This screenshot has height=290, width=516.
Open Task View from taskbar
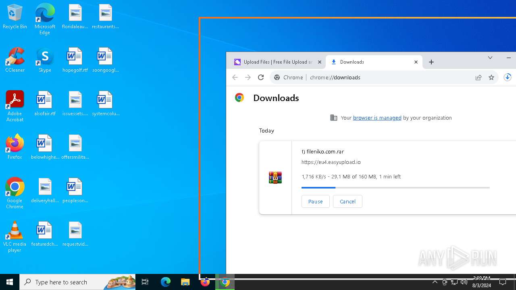(x=145, y=282)
